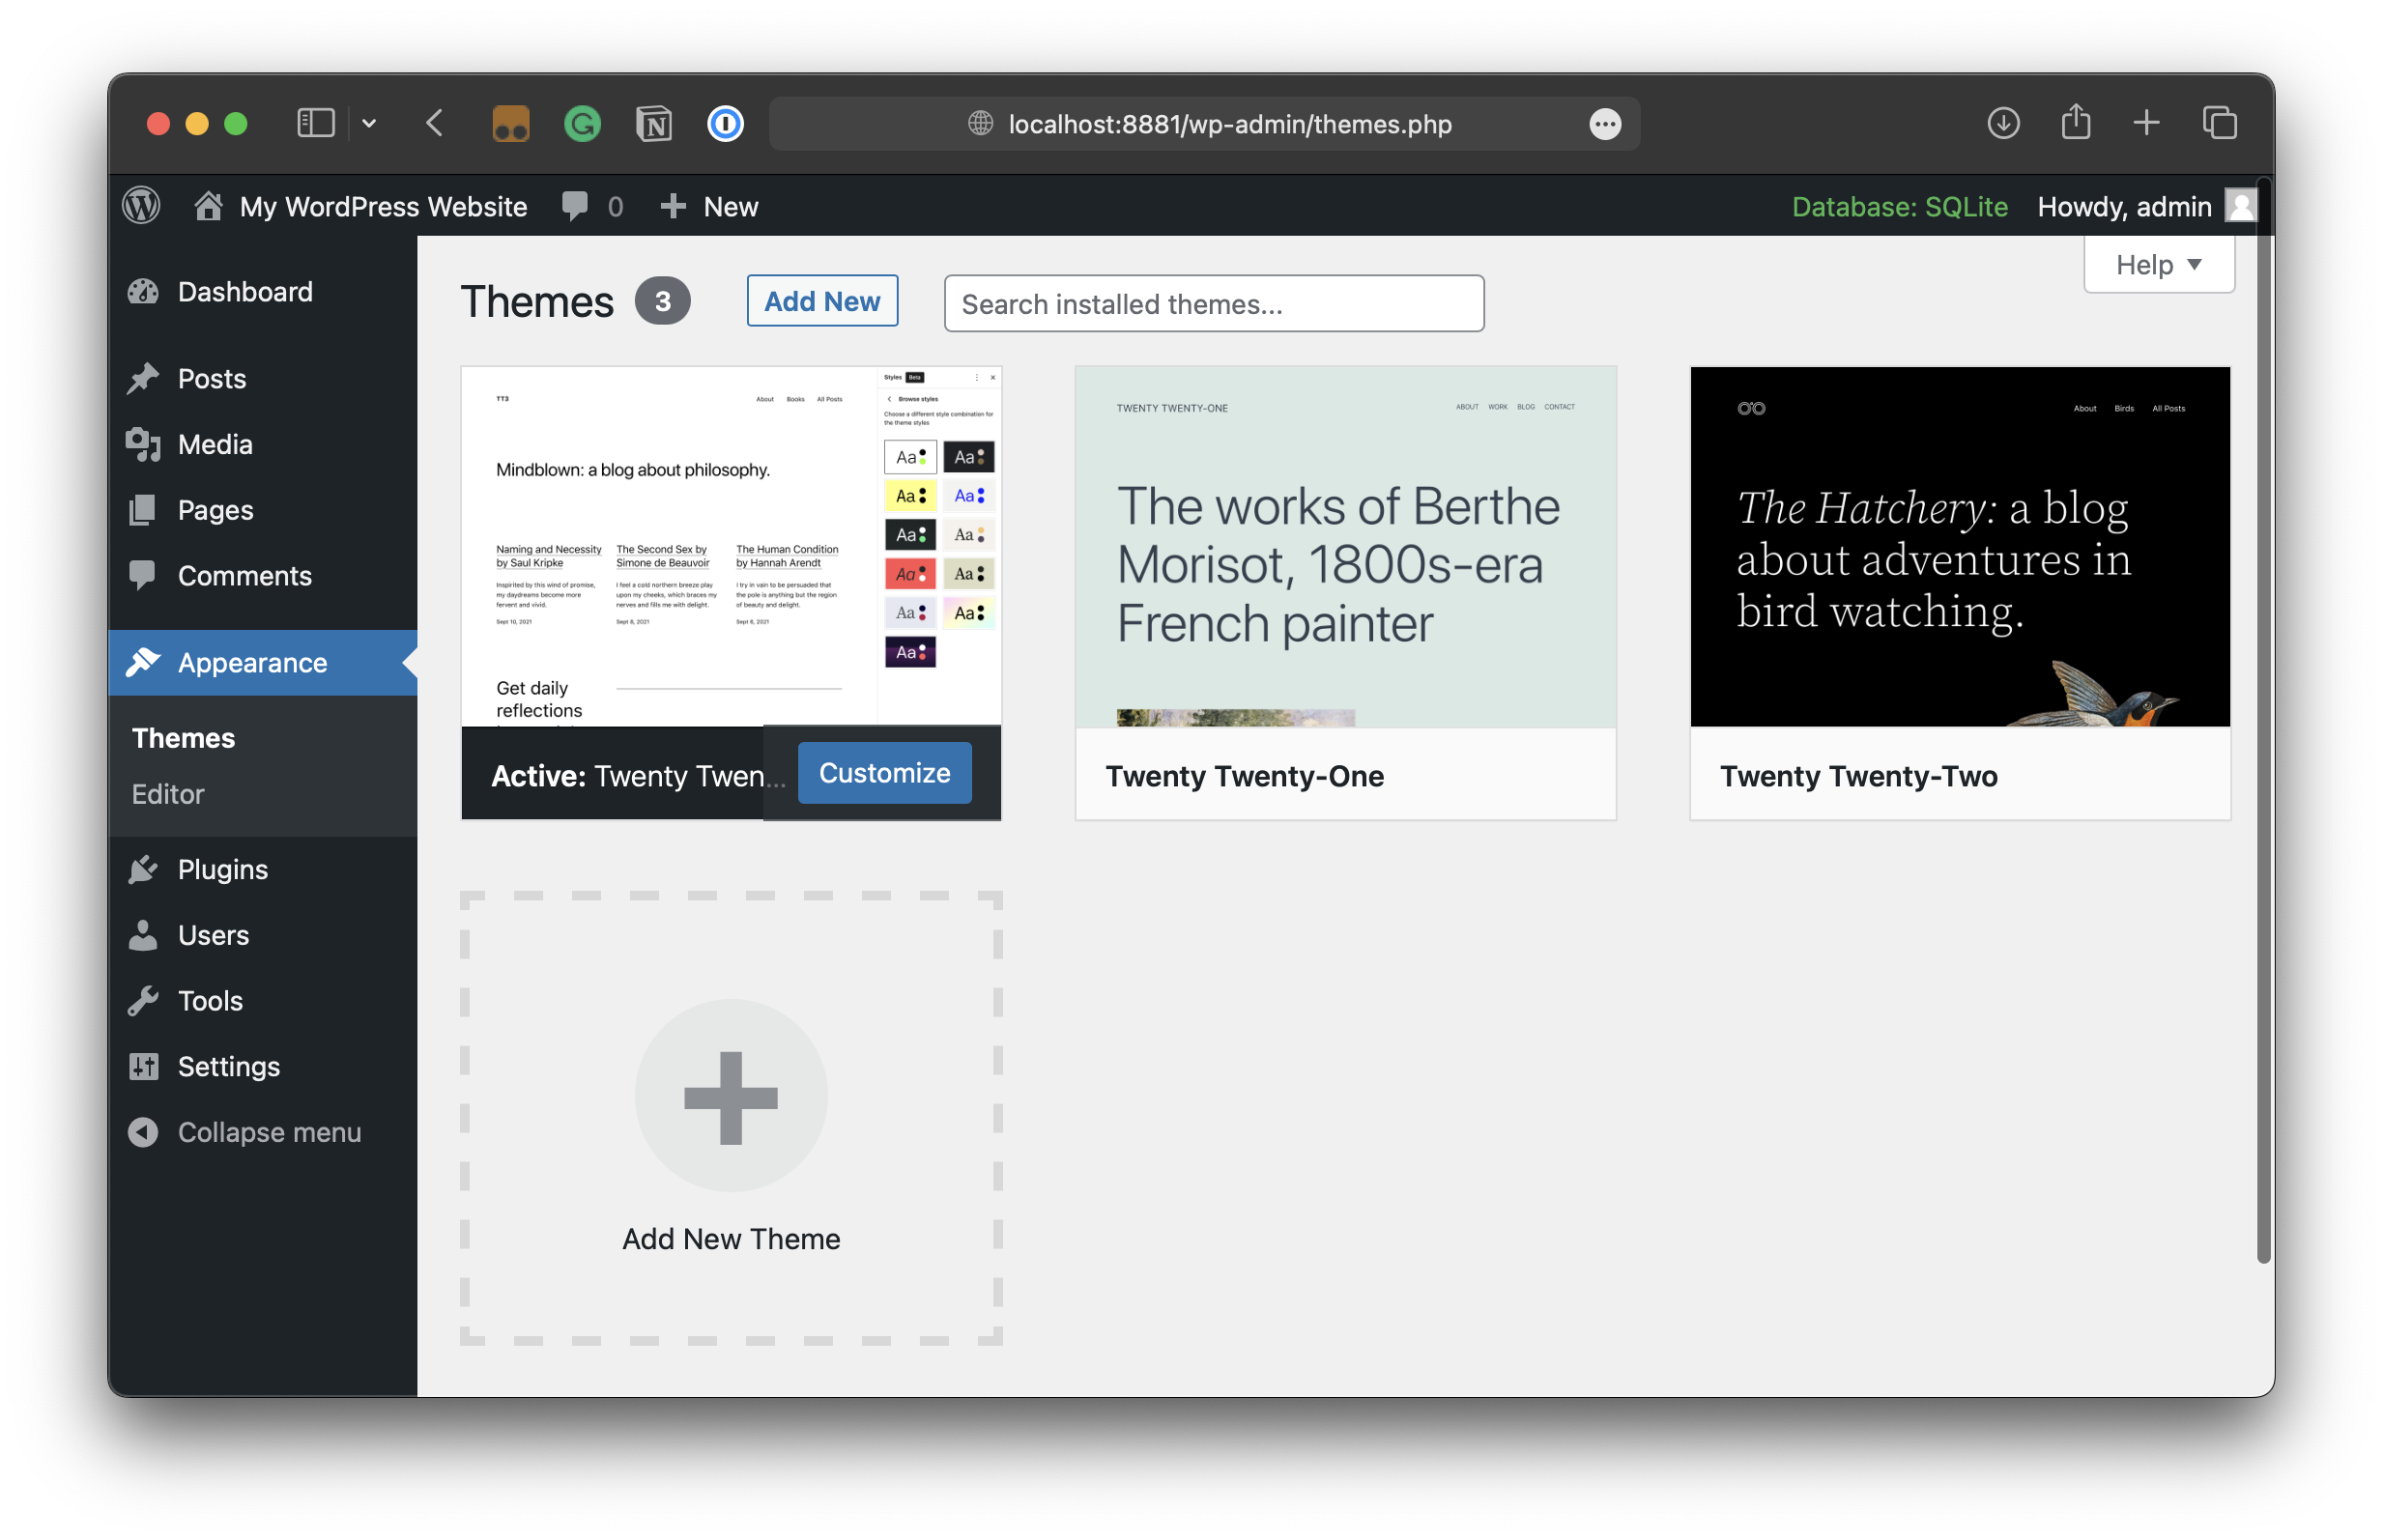Click the WordPress logo in the admin bar
This screenshot has height=1540, width=2383.
point(141,206)
